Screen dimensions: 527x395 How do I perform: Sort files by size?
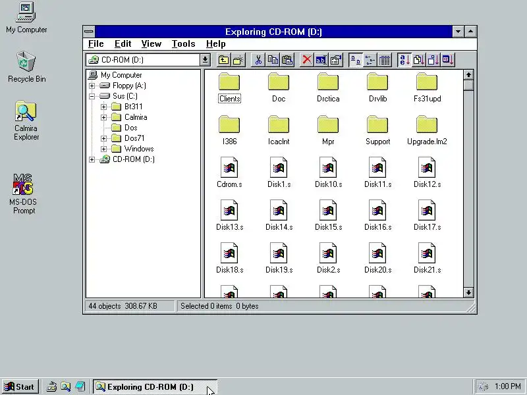pos(433,60)
